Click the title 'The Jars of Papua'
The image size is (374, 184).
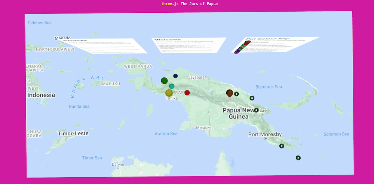[199, 4]
